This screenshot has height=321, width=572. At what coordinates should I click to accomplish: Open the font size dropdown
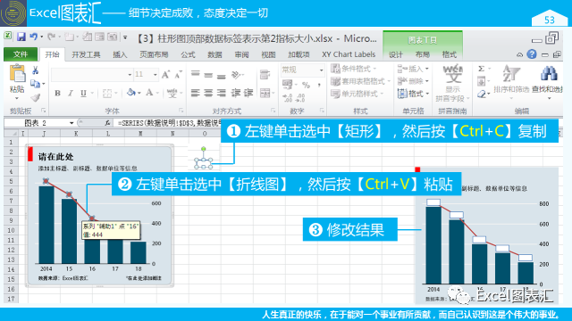click(156, 75)
